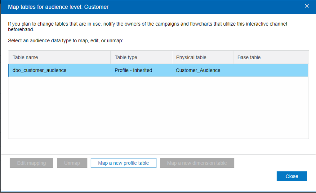The image size is (316, 193).
Task: Click the divider between Physical table and Base table headers
Action: pyautogui.click(x=233, y=57)
